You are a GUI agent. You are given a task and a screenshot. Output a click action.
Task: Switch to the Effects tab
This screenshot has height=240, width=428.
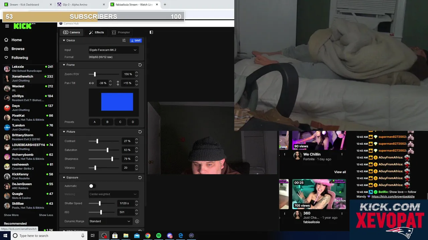(96, 32)
